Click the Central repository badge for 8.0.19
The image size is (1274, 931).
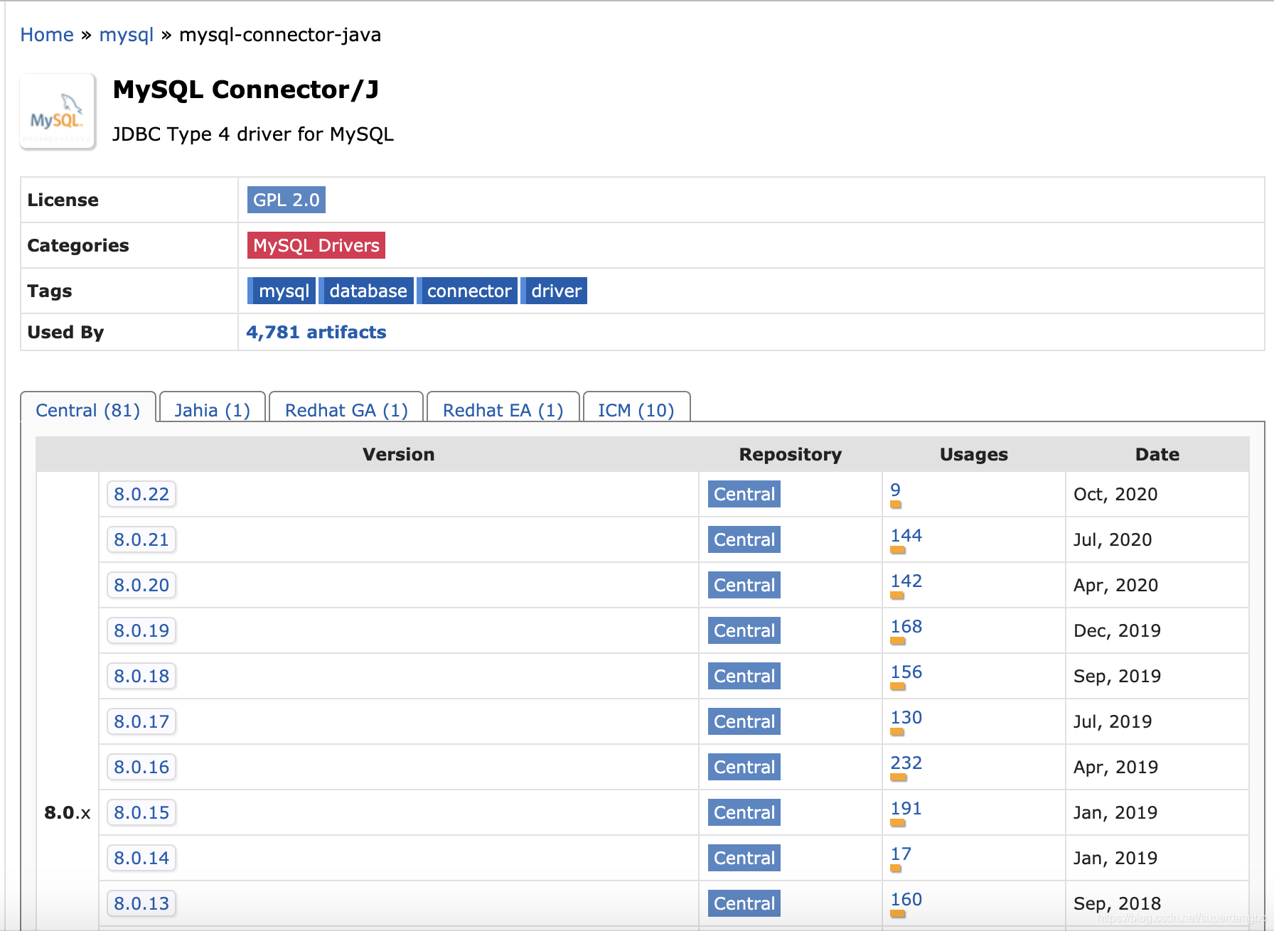tap(744, 630)
